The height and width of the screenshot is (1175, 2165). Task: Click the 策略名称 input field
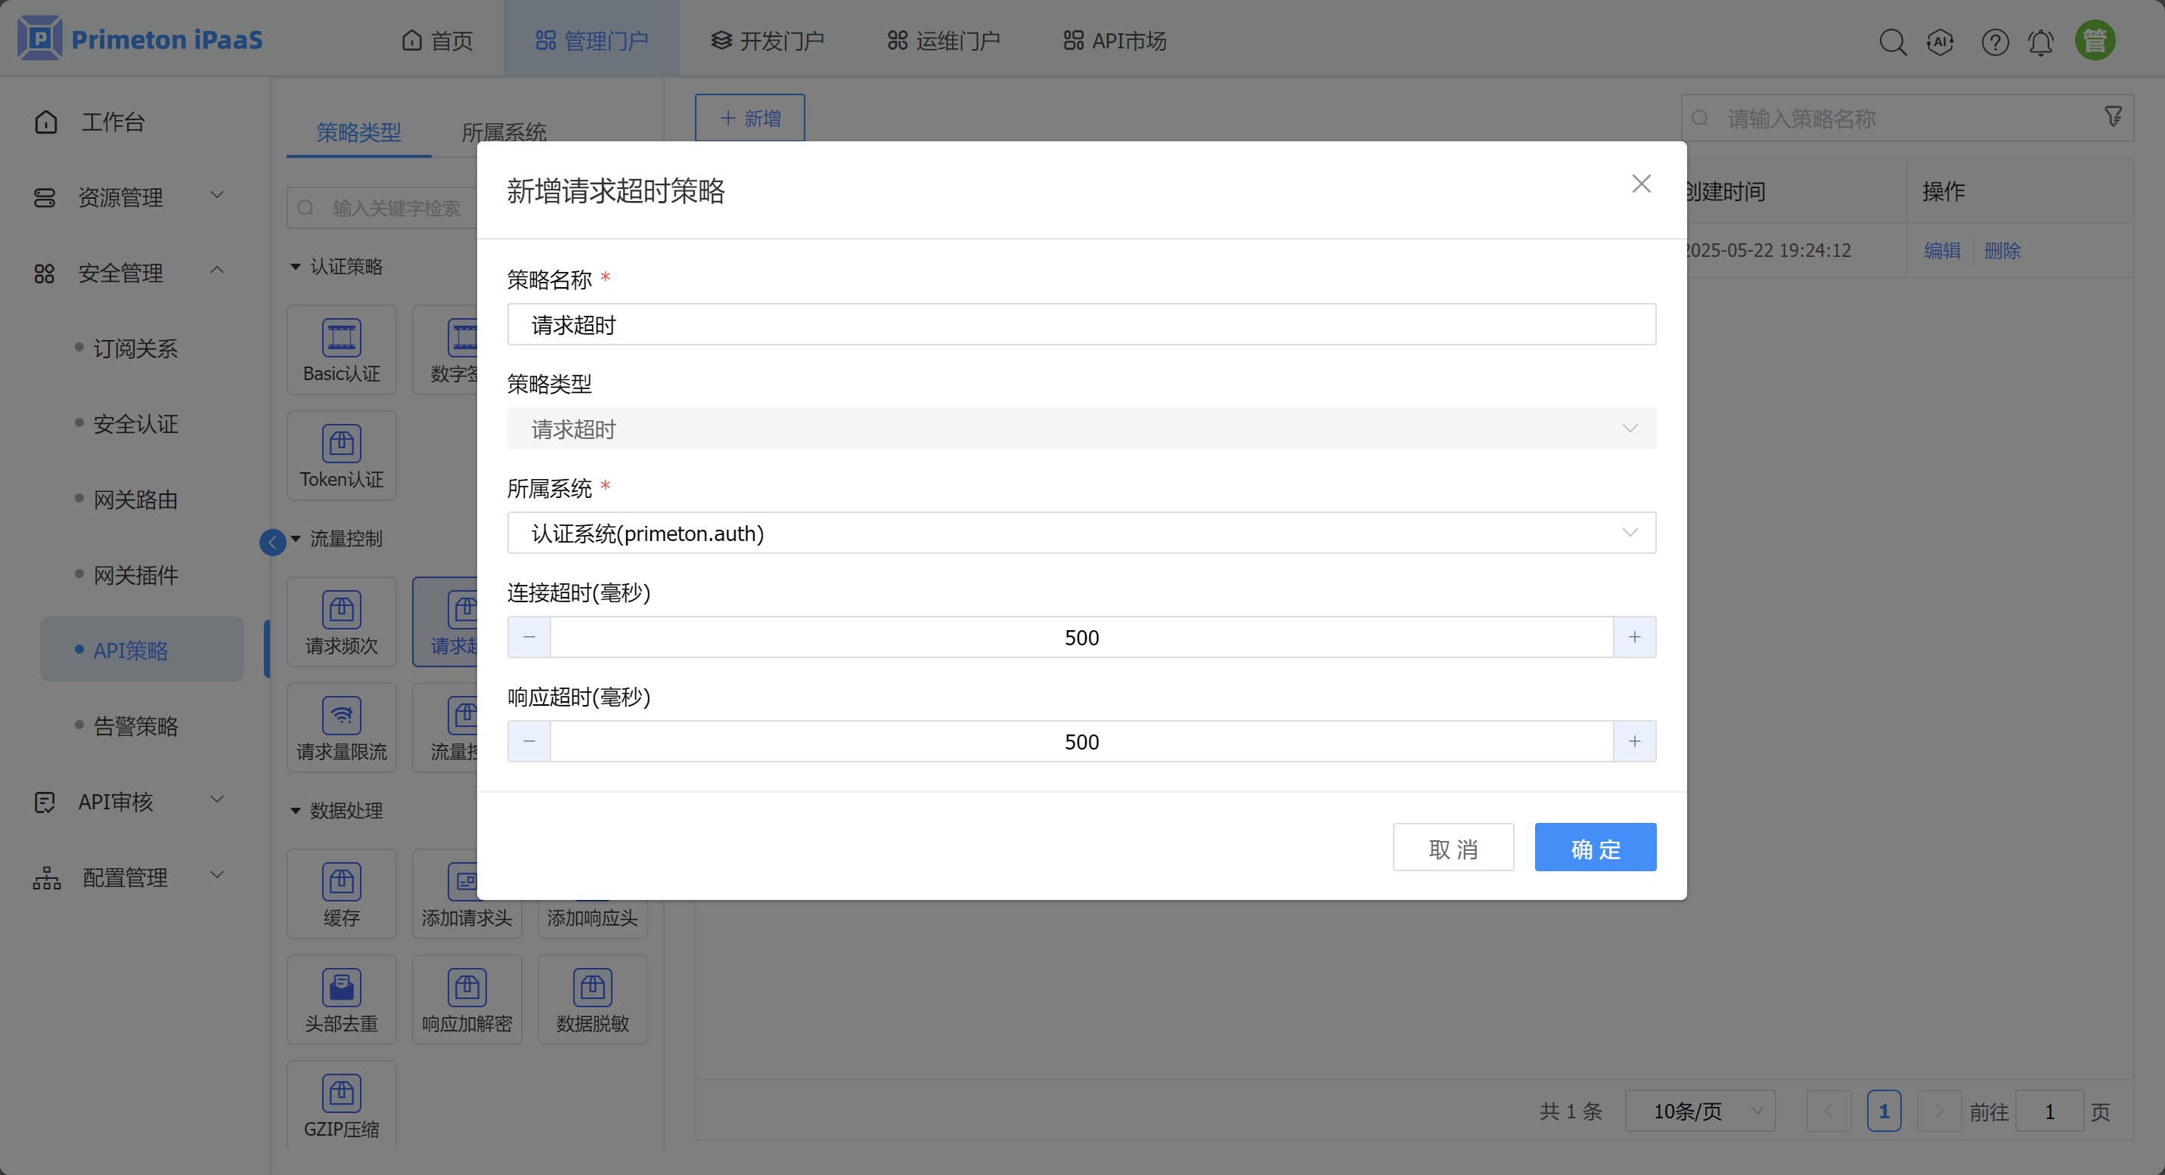(1081, 325)
